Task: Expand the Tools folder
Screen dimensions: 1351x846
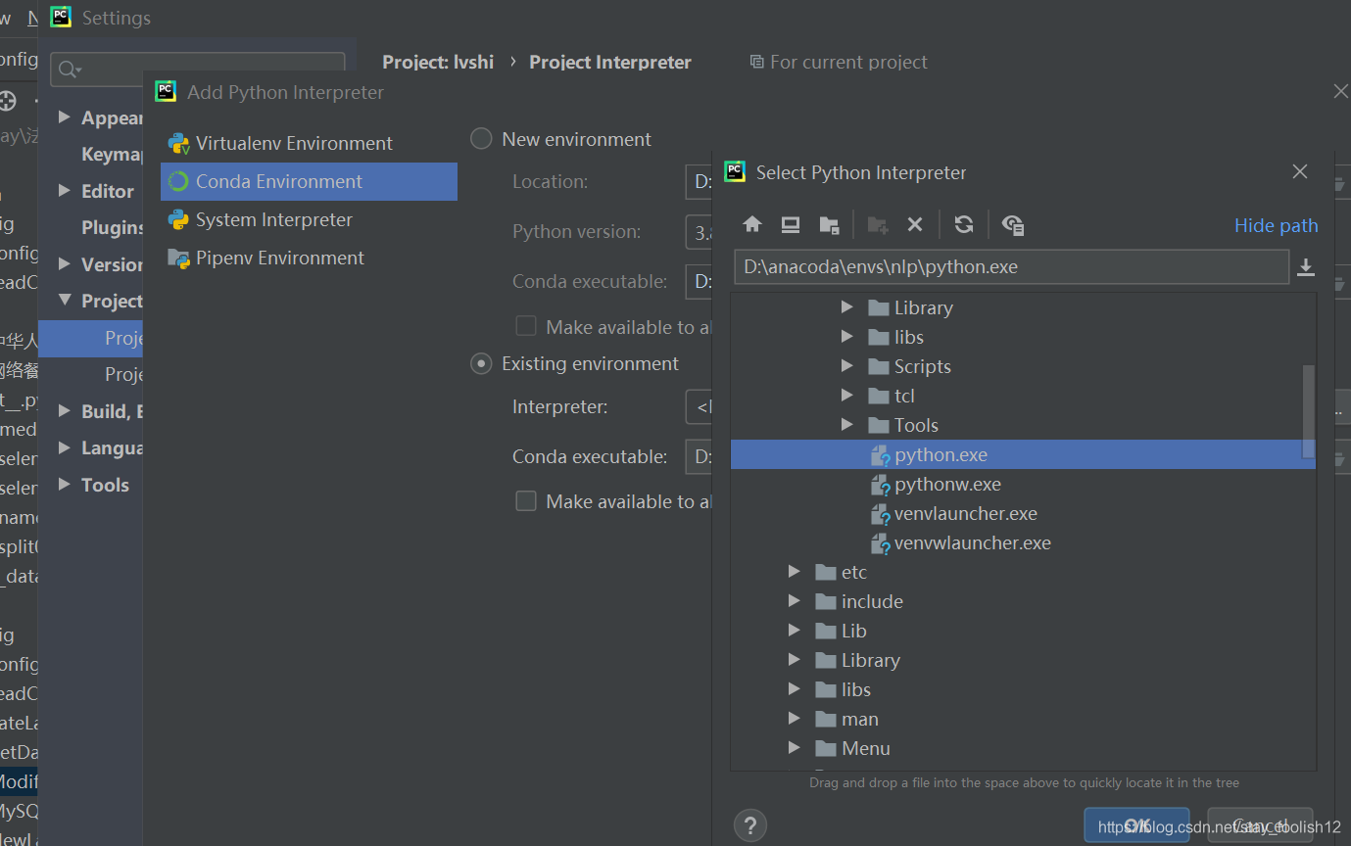Action: point(847,425)
